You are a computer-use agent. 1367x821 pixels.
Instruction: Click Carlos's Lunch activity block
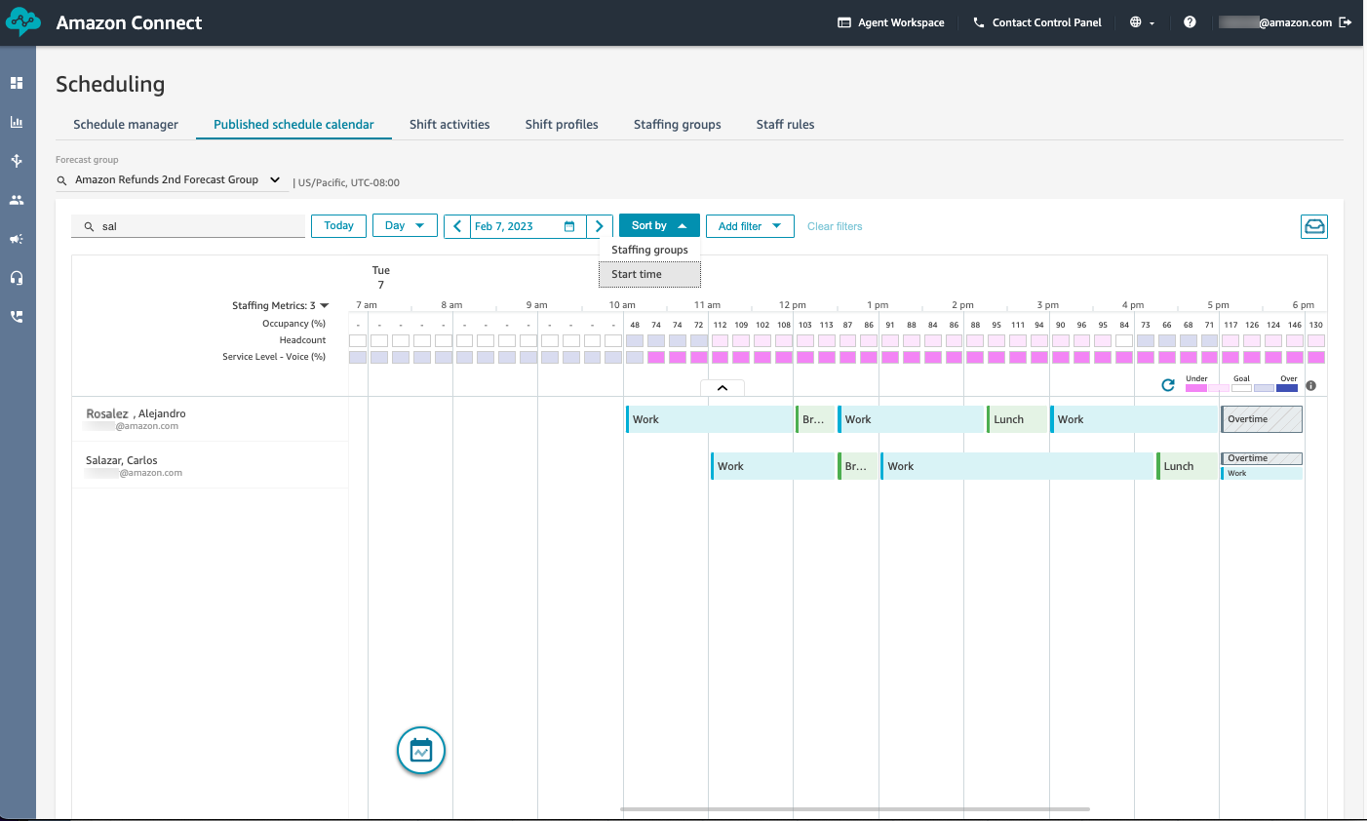pos(1187,466)
